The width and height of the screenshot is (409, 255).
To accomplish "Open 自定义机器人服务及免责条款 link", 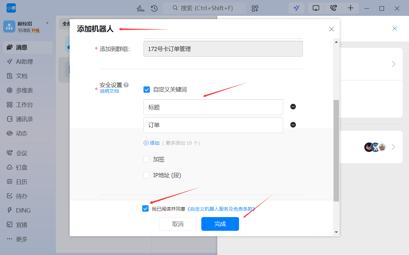I will 221,209.
